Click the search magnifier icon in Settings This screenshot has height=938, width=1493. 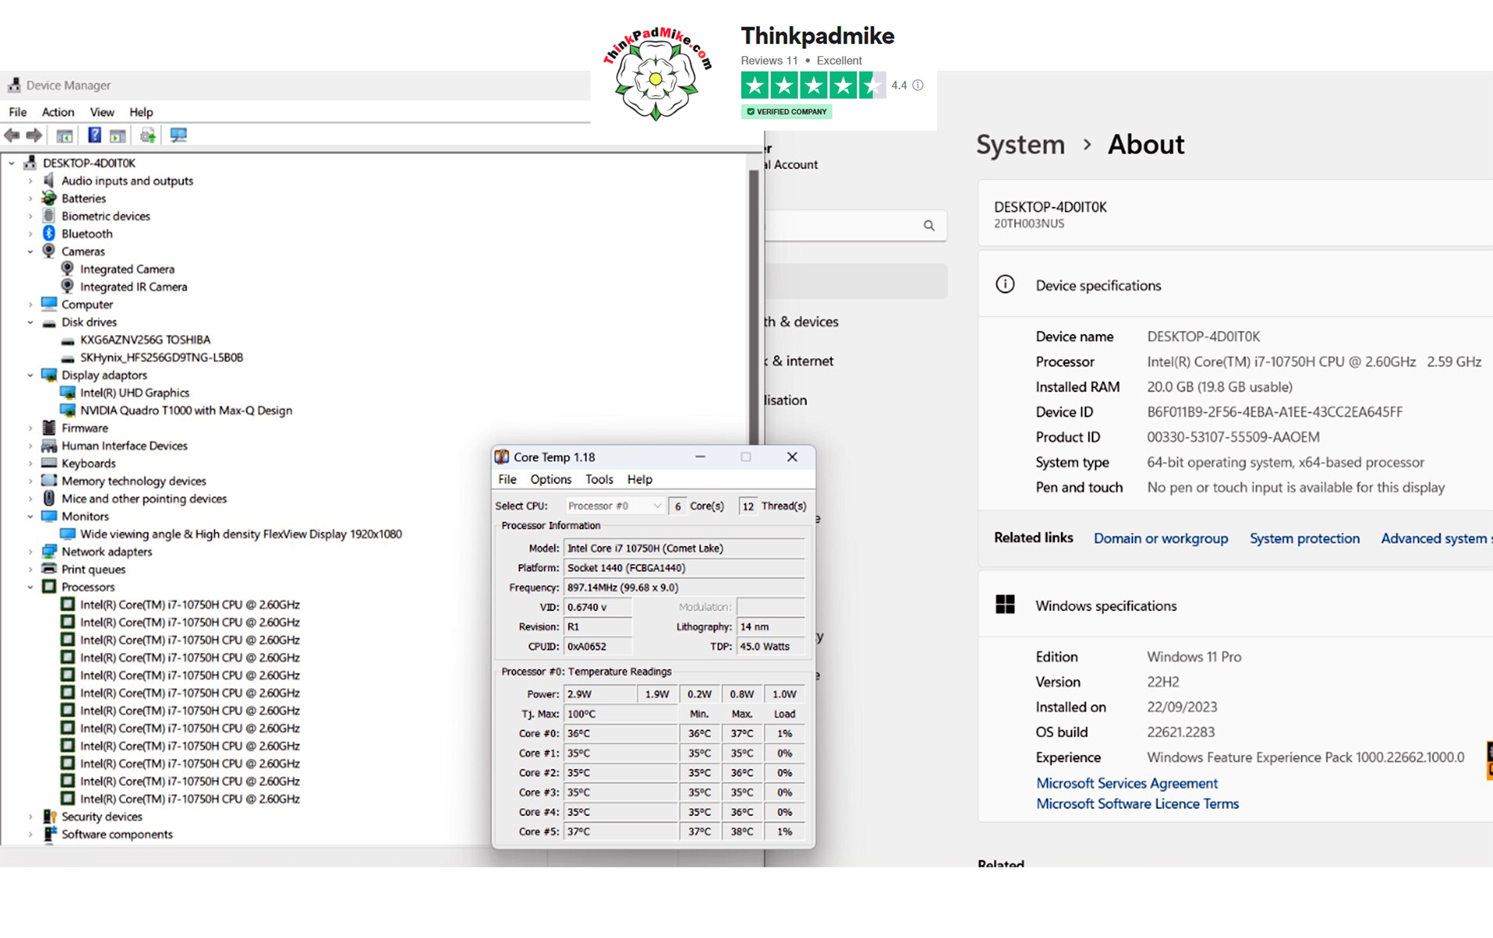coord(929,226)
